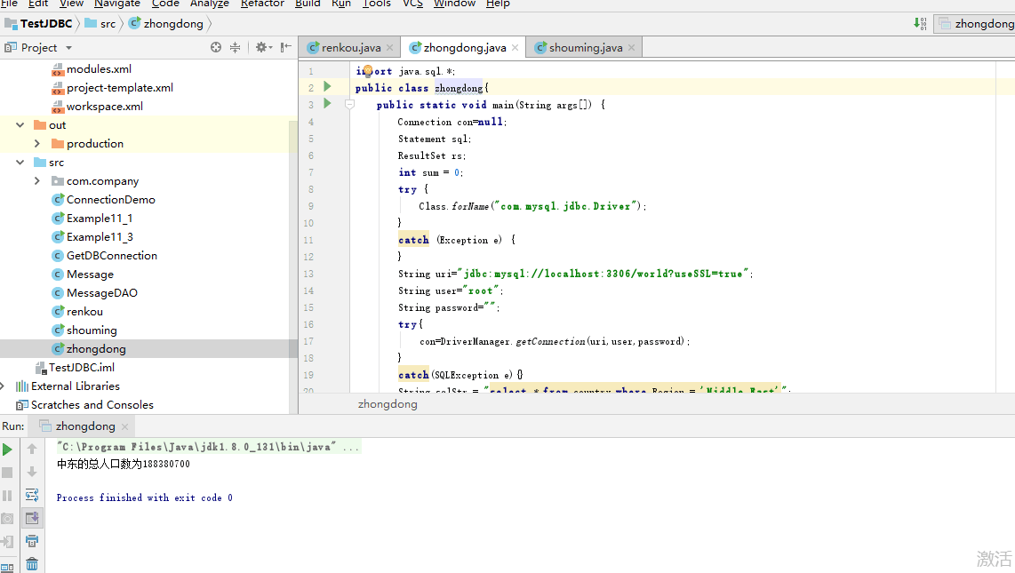The width and height of the screenshot is (1015, 573).
Task: Close the zhongdong.java tab
Action: click(x=515, y=47)
